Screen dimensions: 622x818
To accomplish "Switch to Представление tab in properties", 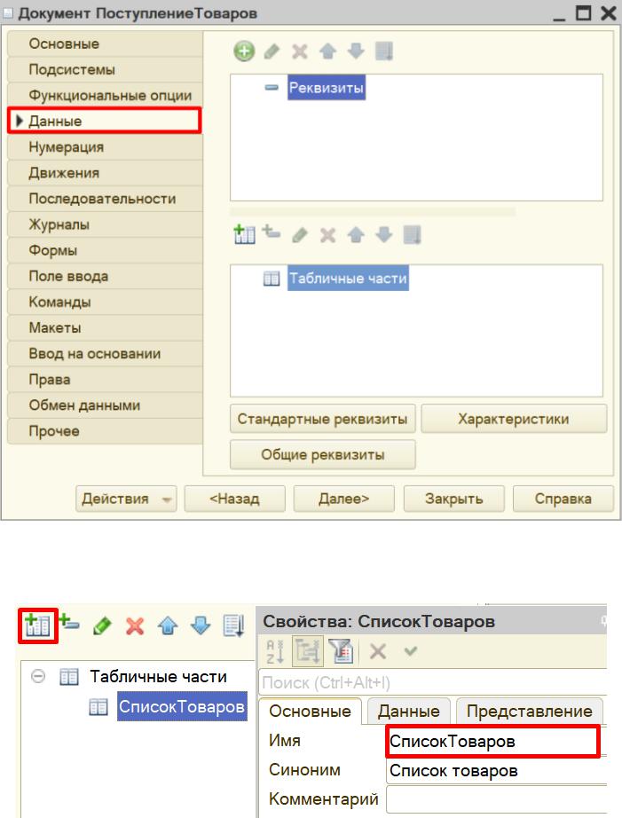I will click(x=529, y=711).
